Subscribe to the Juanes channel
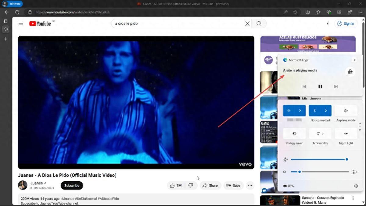Image resolution: width=366 pixels, height=206 pixels. (x=72, y=186)
